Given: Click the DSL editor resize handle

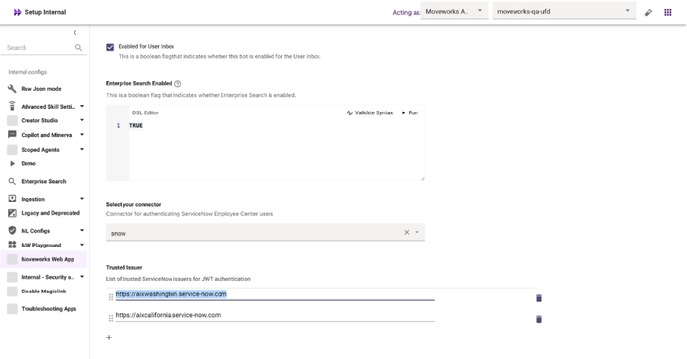Looking at the screenshot, I should [422, 178].
